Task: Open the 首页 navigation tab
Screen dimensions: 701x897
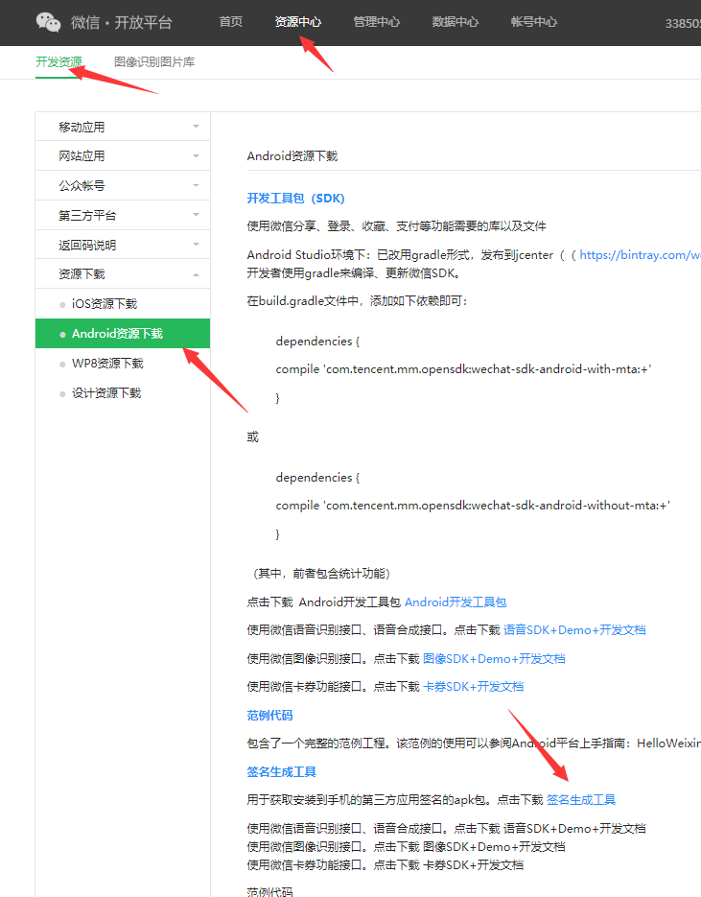Action: pyautogui.click(x=230, y=22)
